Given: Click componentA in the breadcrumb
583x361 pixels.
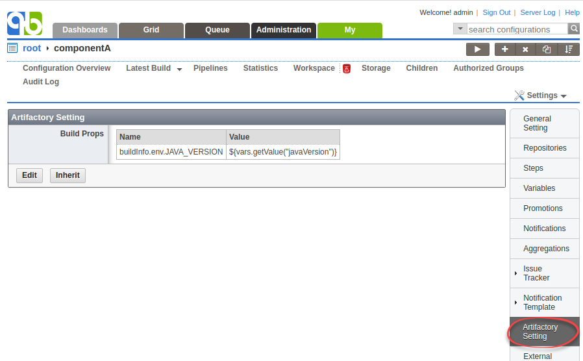Looking at the screenshot, I should tap(82, 48).
